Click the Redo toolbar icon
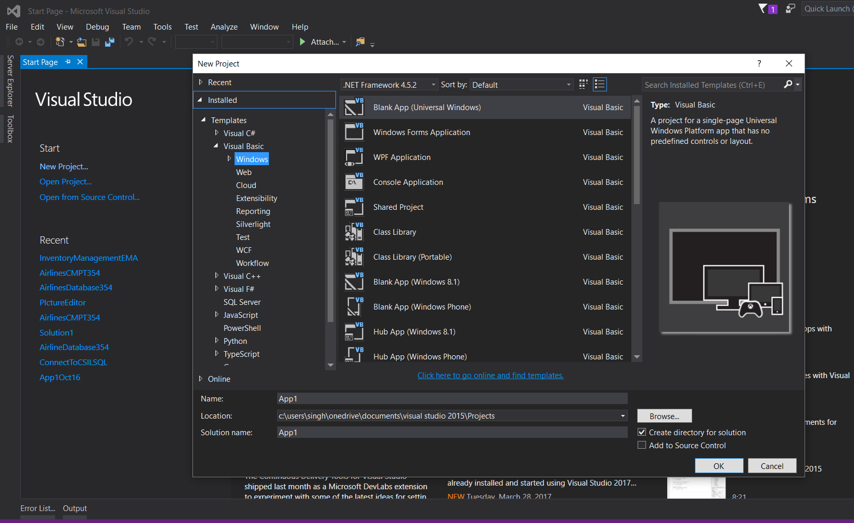This screenshot has width=854, height=523. pyautogui.click(x=152, y=42)
